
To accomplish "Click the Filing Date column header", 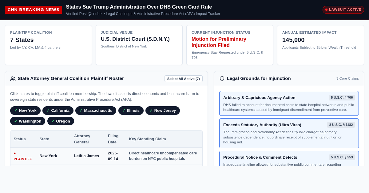I will click(x=113, y=139).
